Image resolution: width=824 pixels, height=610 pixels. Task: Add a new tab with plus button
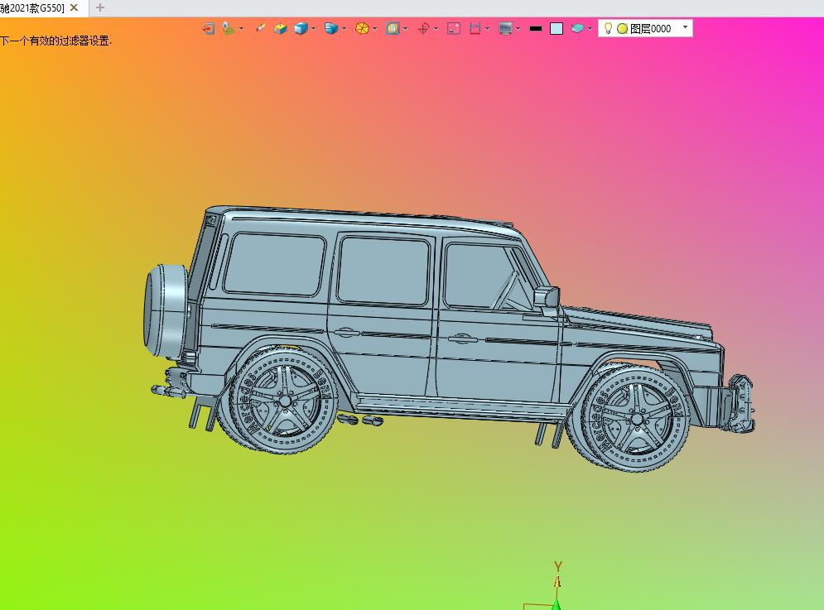(100, 7)
